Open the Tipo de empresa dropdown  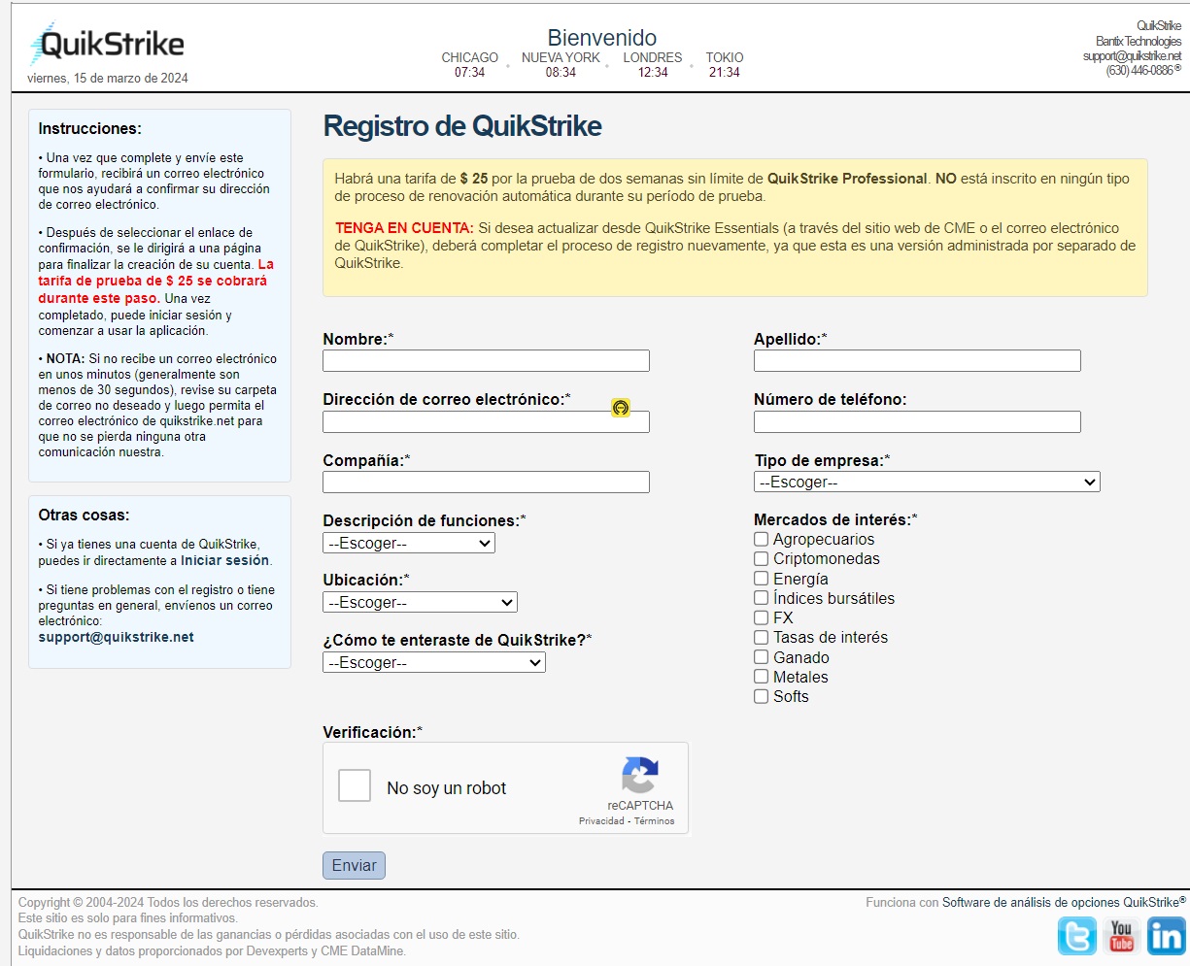927,482
